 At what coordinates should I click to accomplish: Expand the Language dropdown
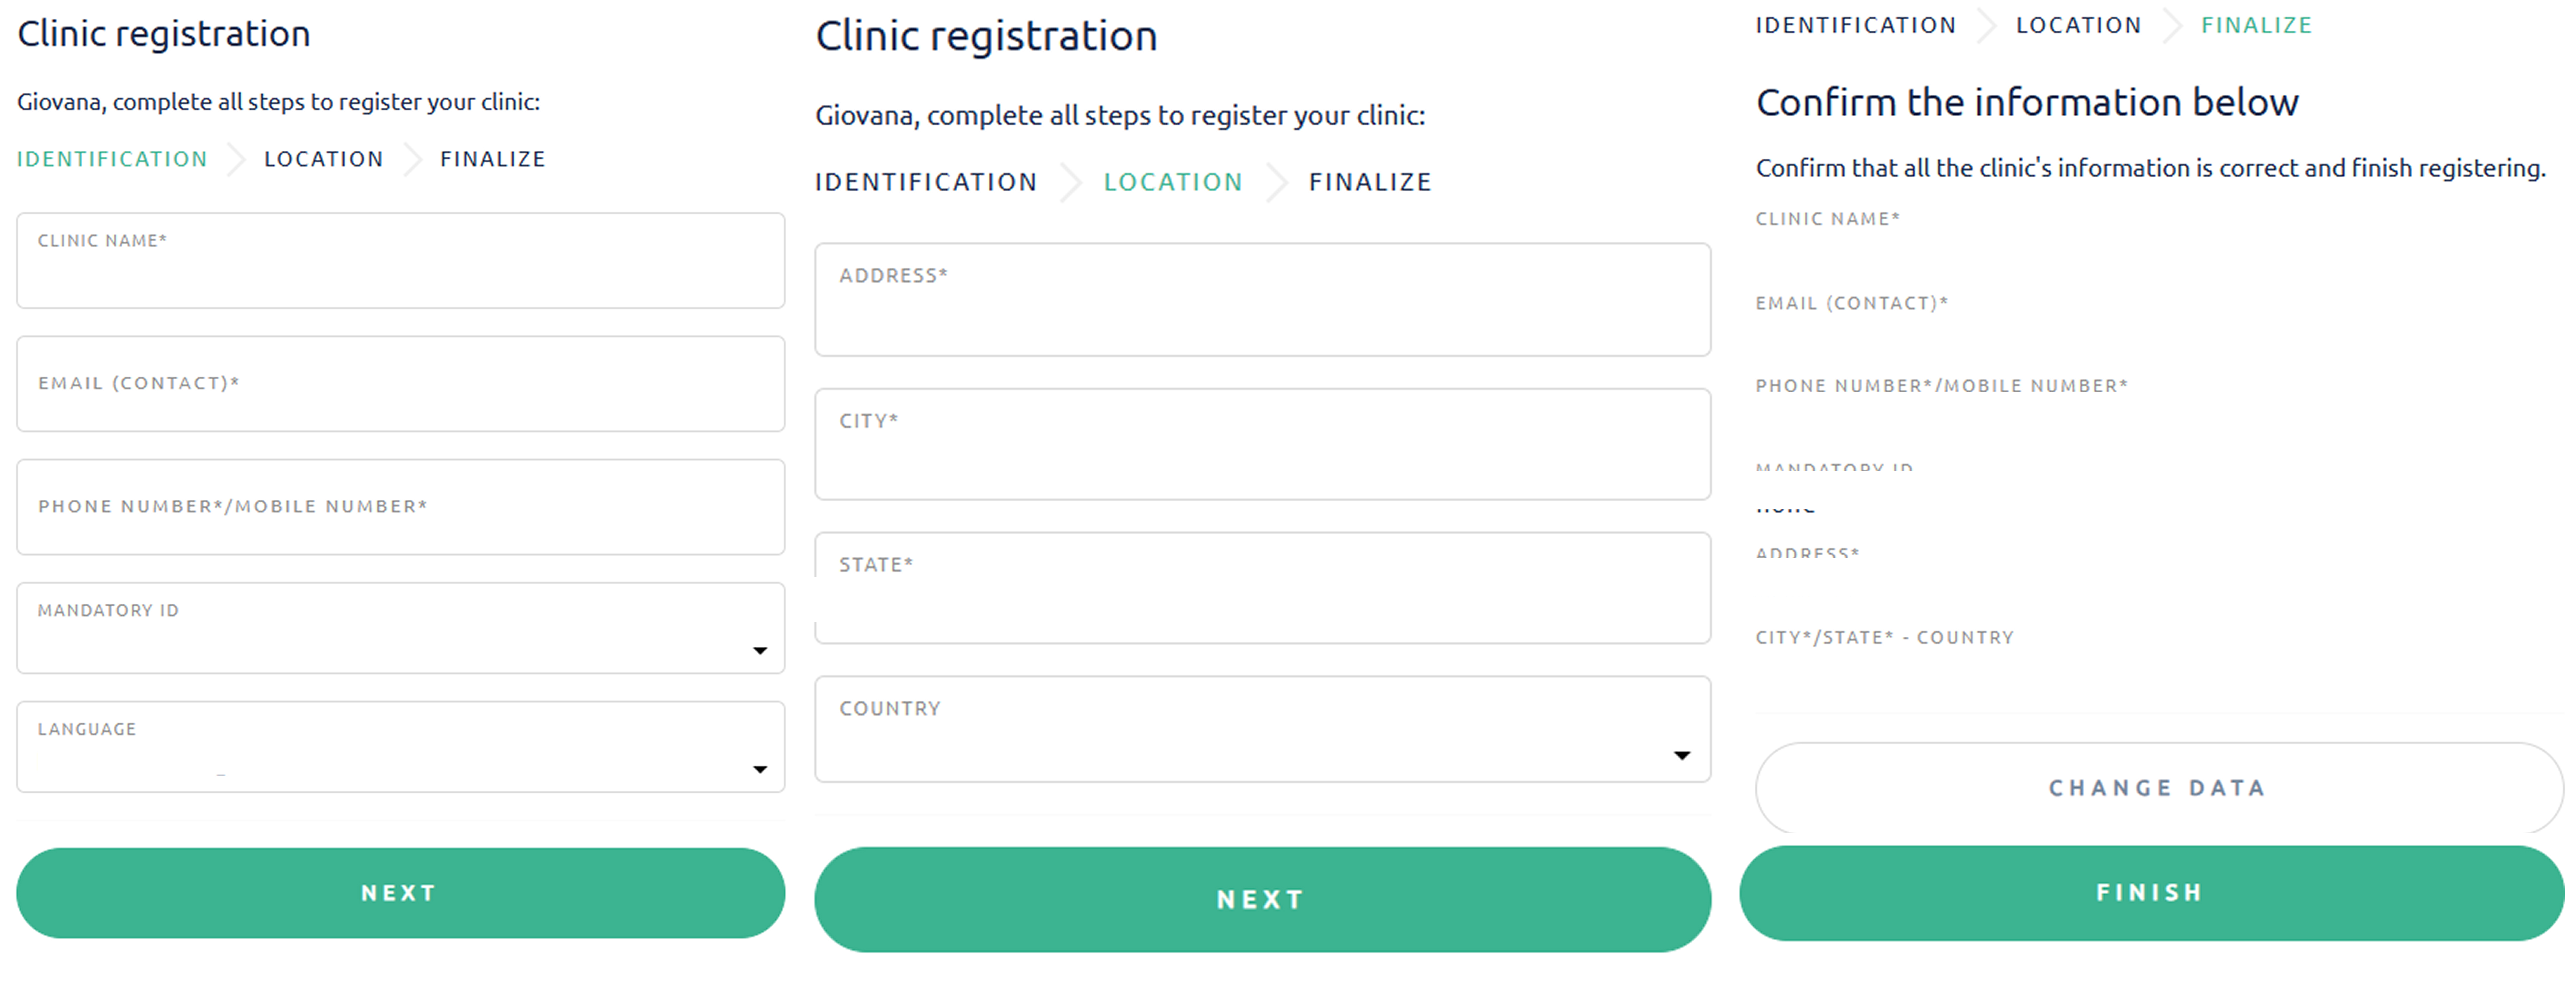point(400,748)
